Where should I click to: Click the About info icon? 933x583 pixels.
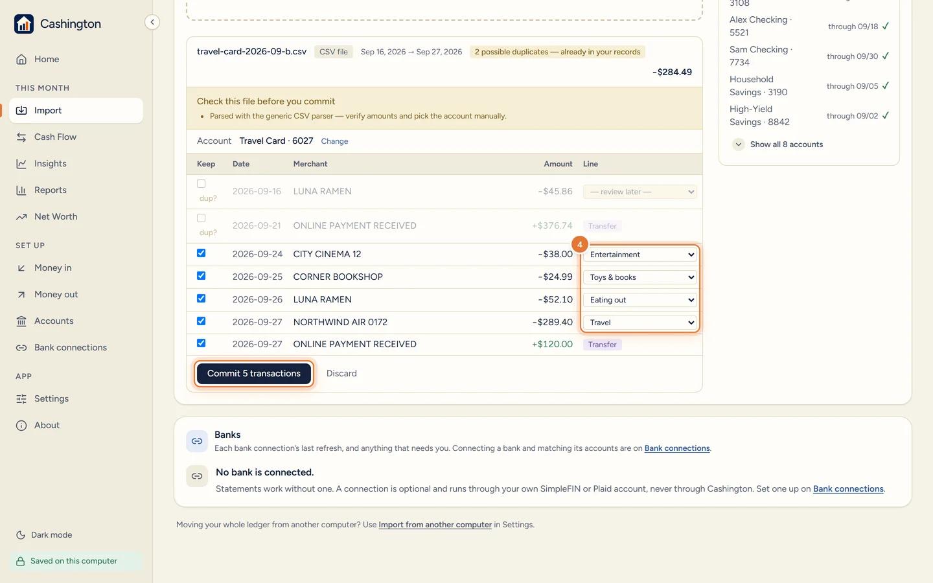tap(21, 425)
